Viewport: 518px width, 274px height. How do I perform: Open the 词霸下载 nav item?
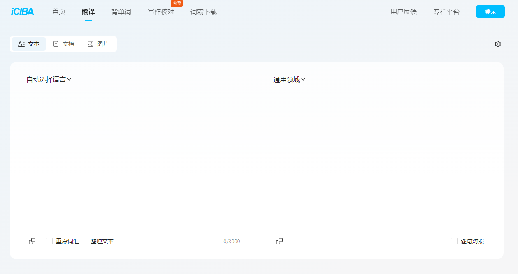click(204, 12)
